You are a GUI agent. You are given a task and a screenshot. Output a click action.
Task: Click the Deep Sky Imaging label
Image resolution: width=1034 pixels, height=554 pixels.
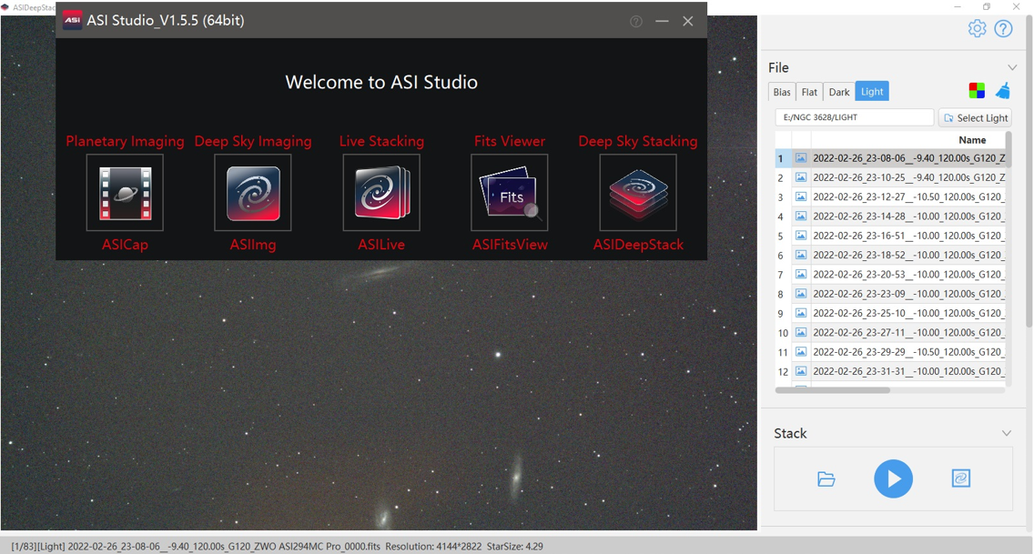[252, 141]
